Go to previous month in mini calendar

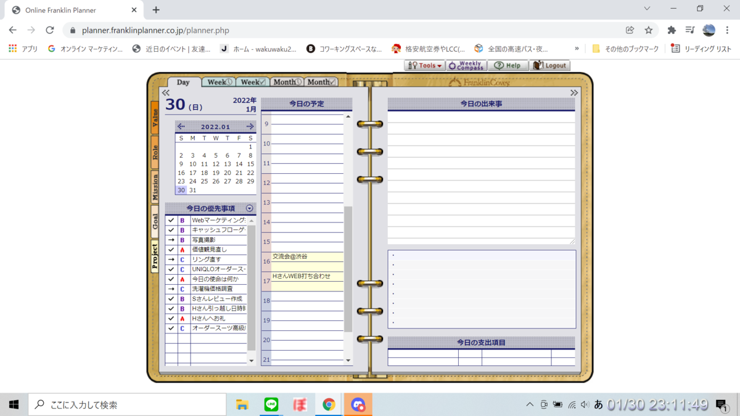click(x=181, y=126)
